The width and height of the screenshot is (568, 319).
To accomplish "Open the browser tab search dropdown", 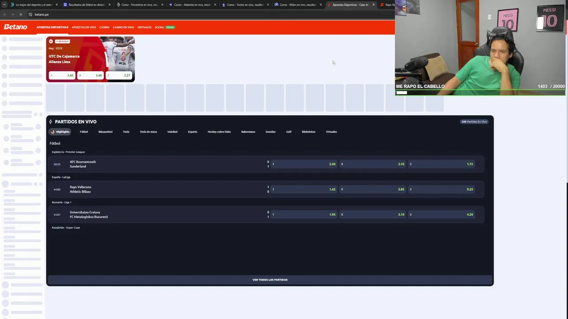I will coord(4,4).
